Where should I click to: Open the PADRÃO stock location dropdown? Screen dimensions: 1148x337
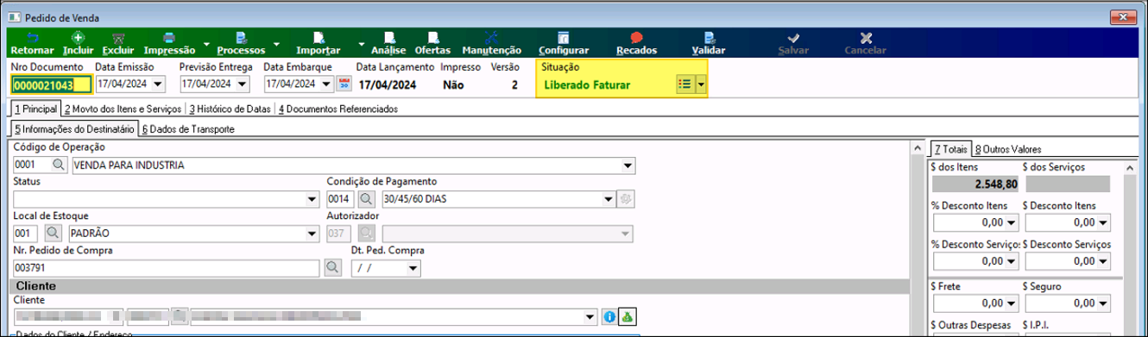pos(312,233)
